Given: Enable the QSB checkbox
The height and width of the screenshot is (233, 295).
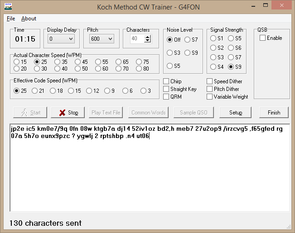Looking at the screenshot, I should pos(263,38).
